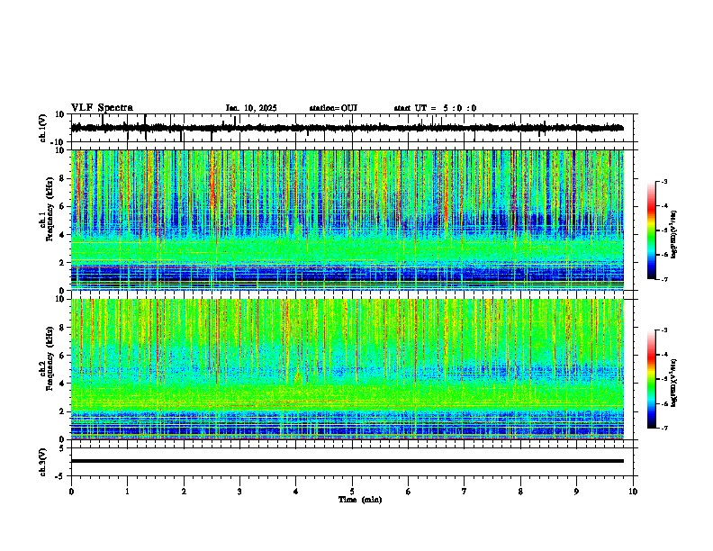Image resolution: width=713 pixels, height=551 pixels.
Task: Click the "6" tick on ch.1 frequency axis
Action: pyautogui.click(x=63, y=207)
